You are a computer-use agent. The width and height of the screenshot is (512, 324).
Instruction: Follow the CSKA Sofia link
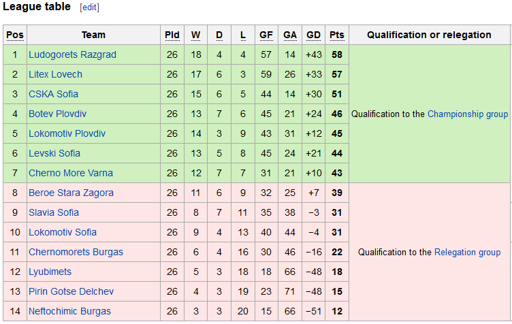(54, 94)
